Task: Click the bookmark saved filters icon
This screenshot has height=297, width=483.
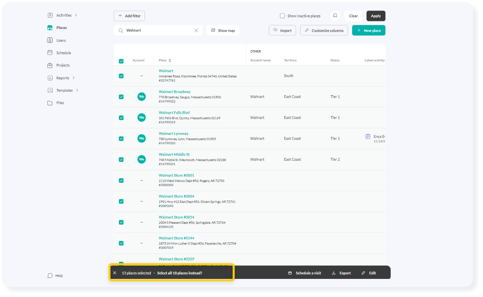Action: click(x=335, y=16)
